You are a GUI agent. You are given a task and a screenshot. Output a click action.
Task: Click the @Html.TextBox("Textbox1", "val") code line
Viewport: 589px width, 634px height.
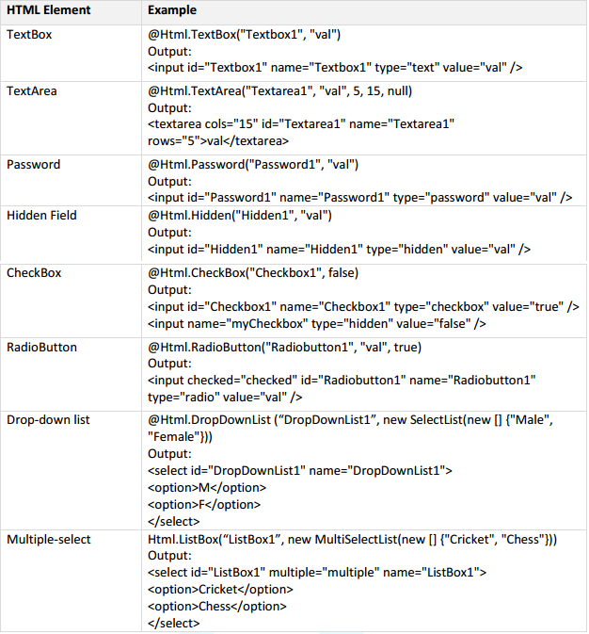(x=244, y=34)
